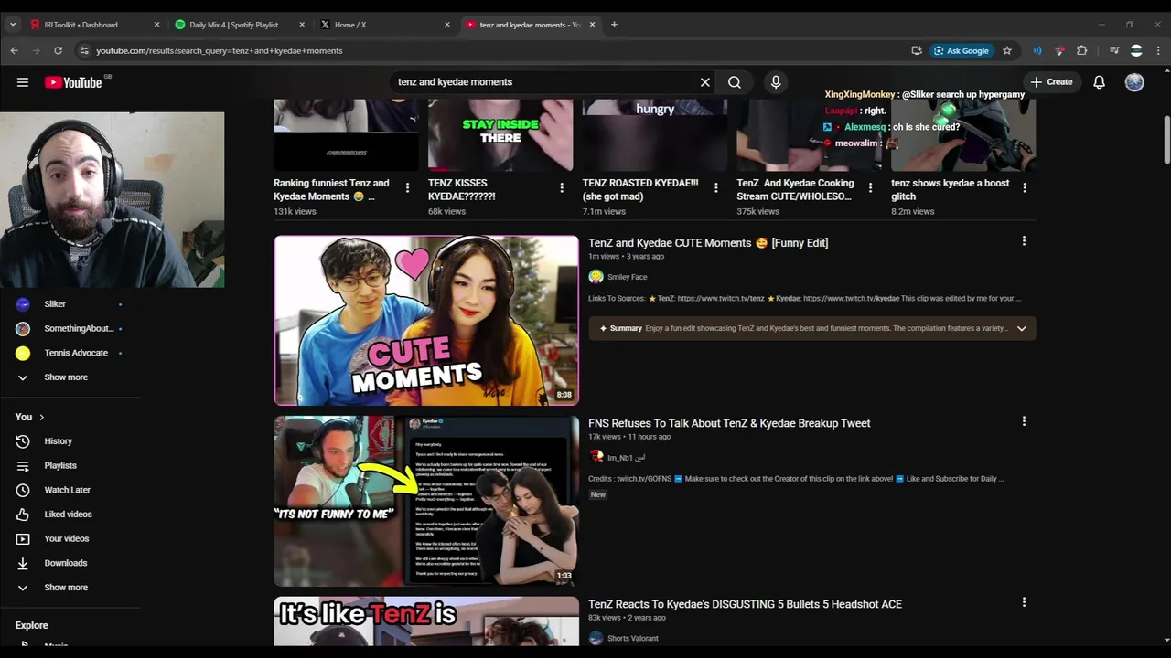Open a new browser tab with plus

(x=614, y=25)
